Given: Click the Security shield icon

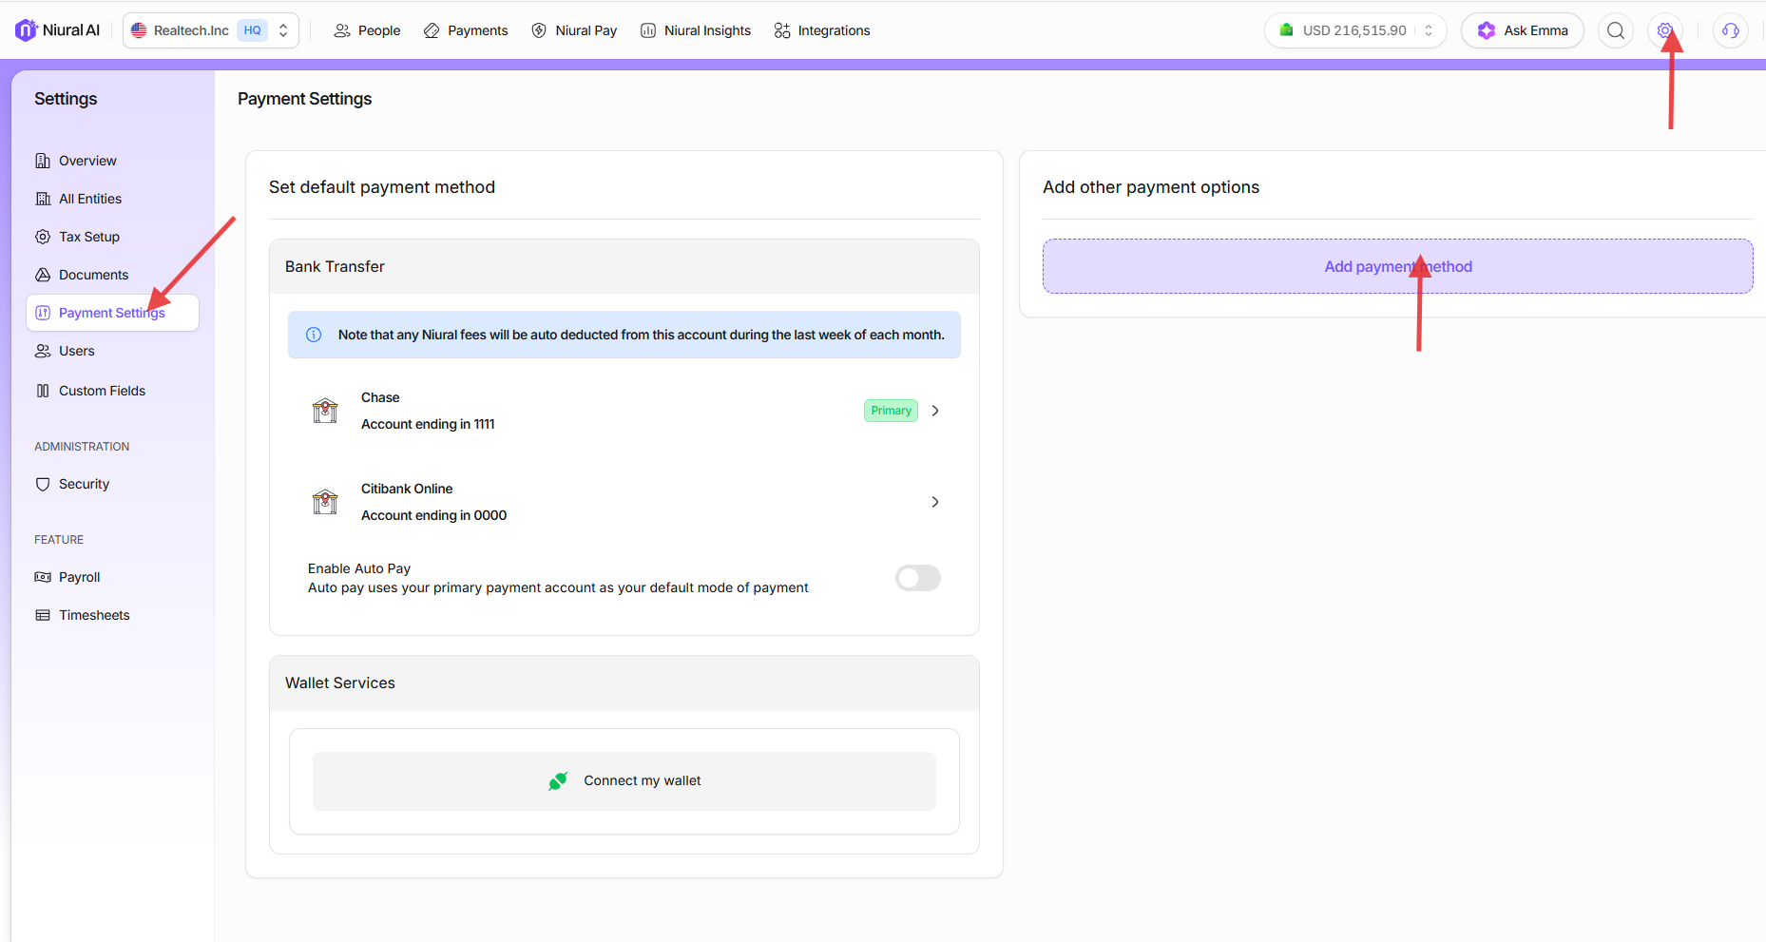Looking at the screenshot, I should [x=43, y=484].
